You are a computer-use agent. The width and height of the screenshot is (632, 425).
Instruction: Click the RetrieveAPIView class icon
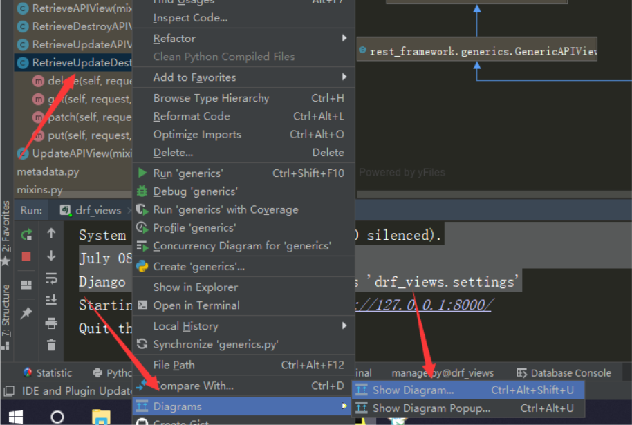coord(23,8)
